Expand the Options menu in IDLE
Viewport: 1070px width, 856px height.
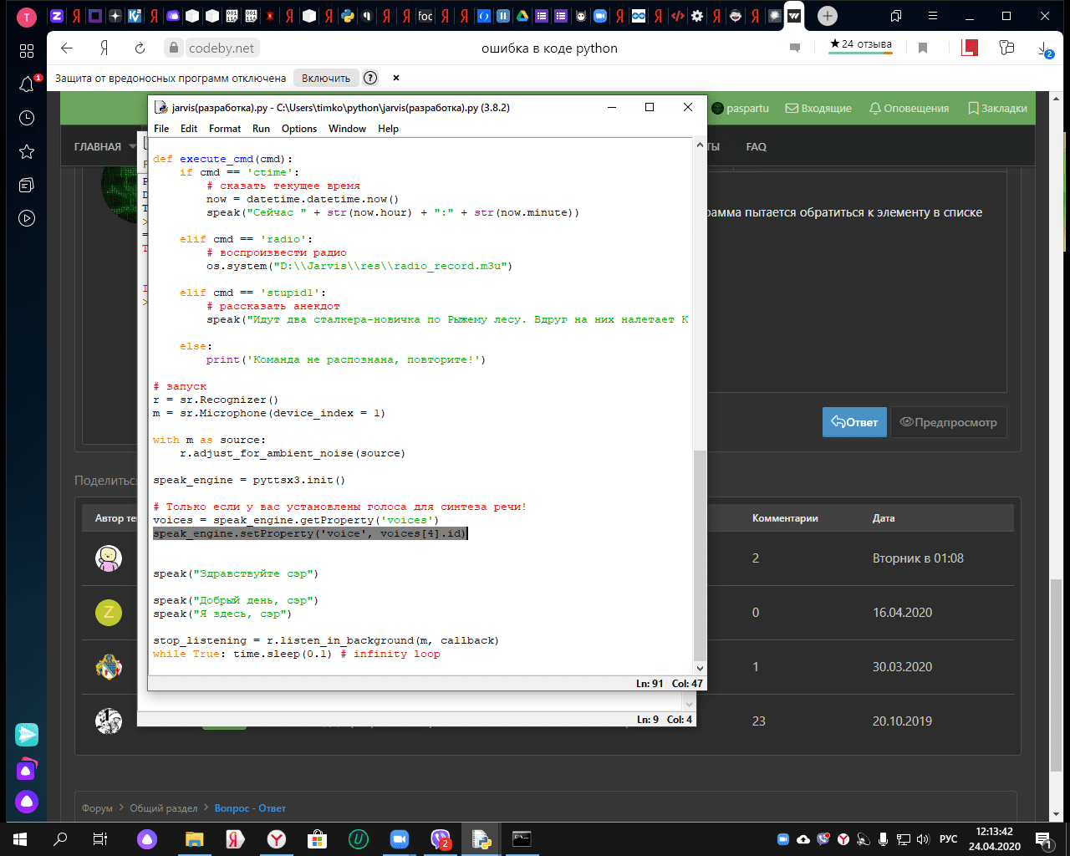(298, 129)
